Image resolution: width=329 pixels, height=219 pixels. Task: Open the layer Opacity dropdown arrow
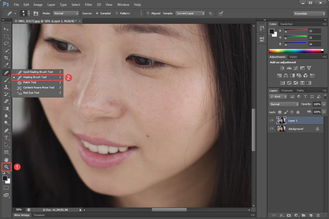[x=324, y=104]
